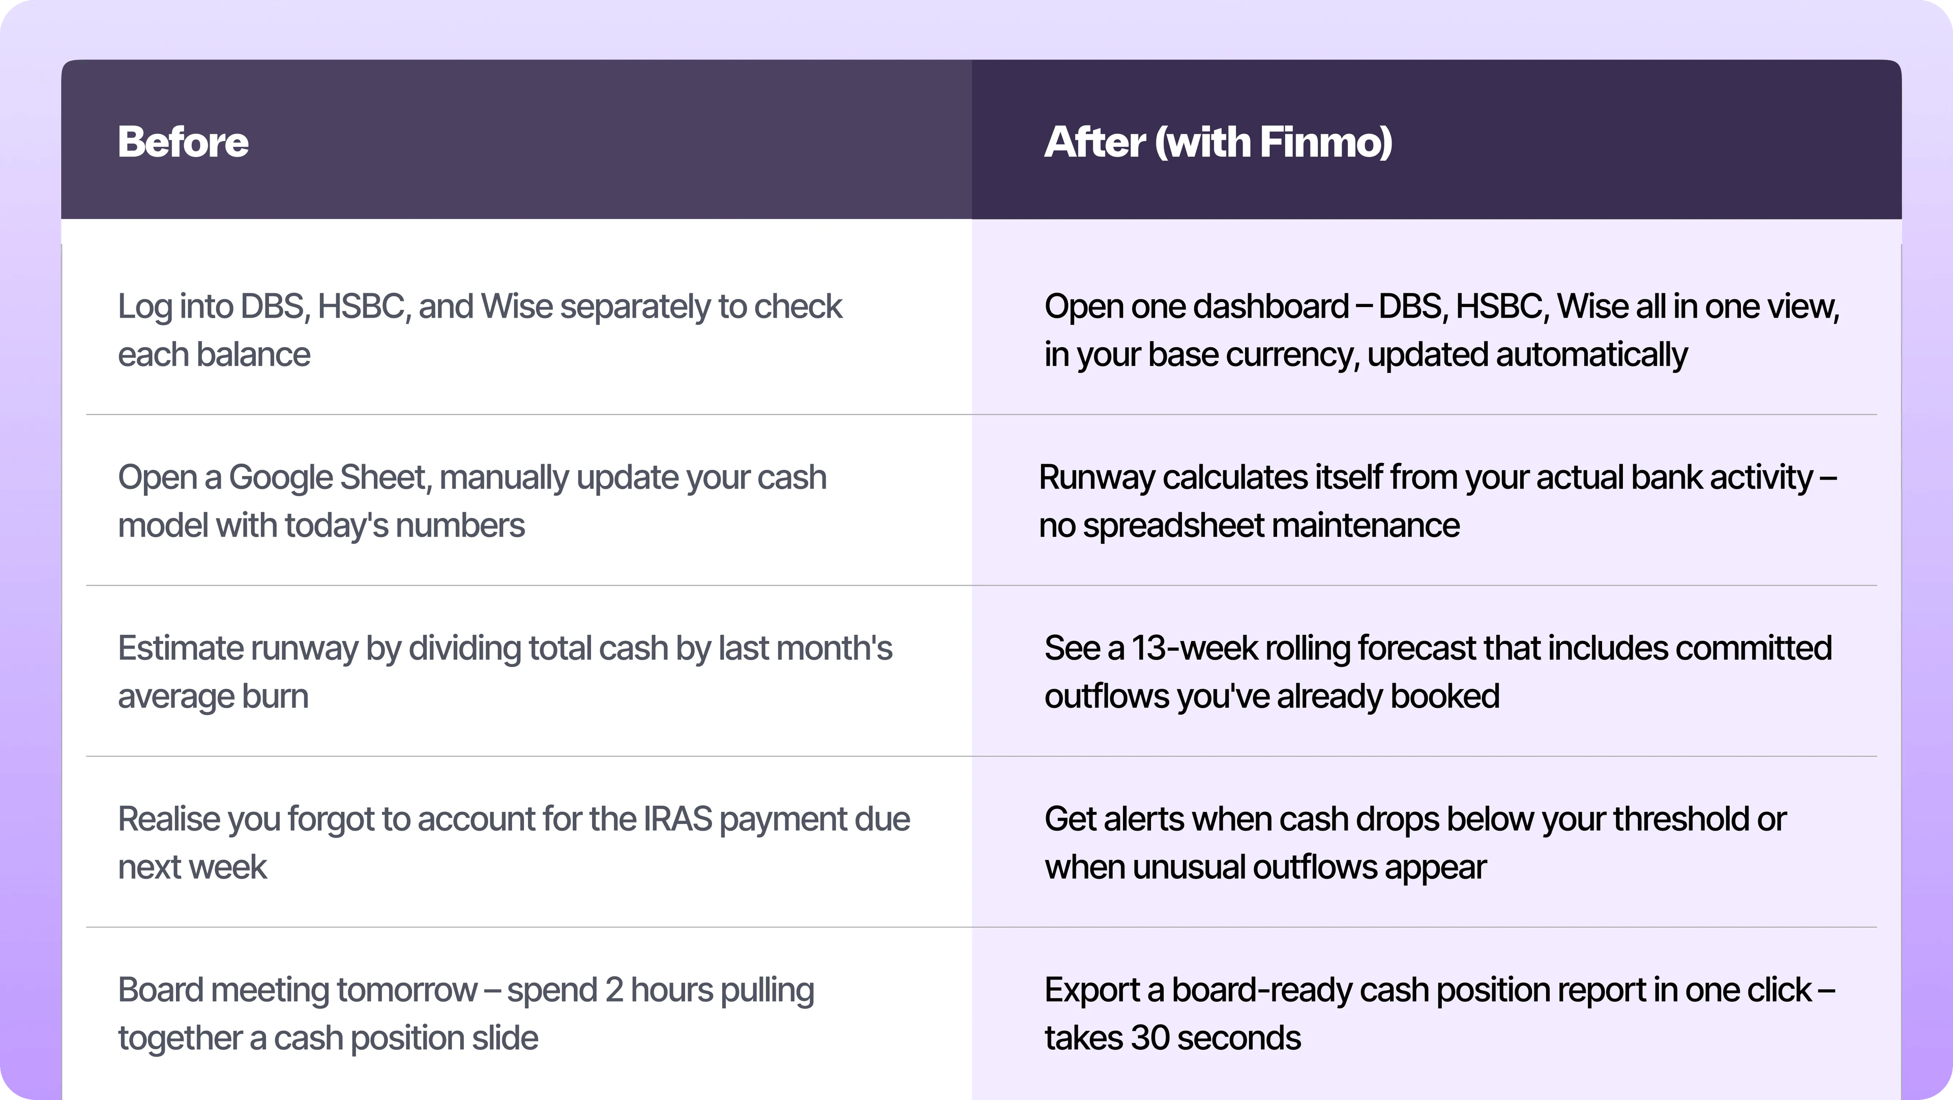Viewport: 1953px width, 1100px height.
Task: Click the "takes 30 seconds" text line
Action: coord(1172,1038)
